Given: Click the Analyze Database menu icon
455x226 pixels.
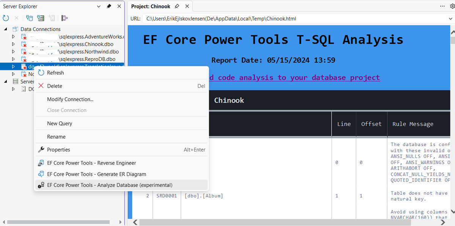Looking at the screenshot, I should pos(41,185).
